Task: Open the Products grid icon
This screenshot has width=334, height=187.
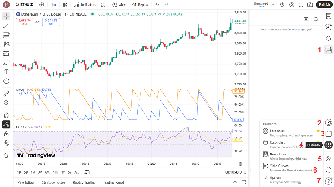Action: (x=329, y=144)
